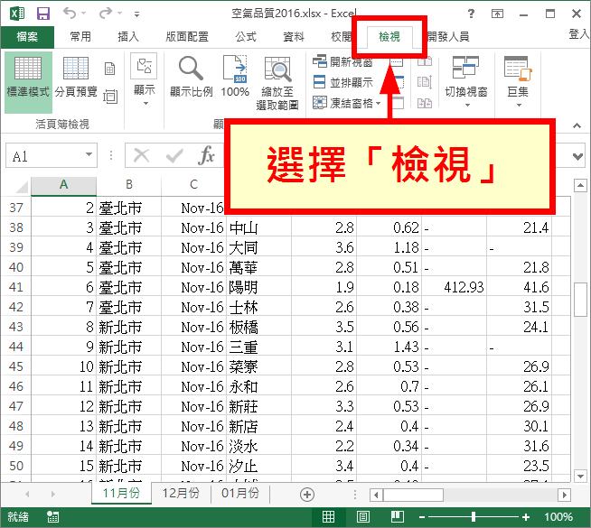
Task: Click the zoom out minus button
Action: tap(422, 517)
